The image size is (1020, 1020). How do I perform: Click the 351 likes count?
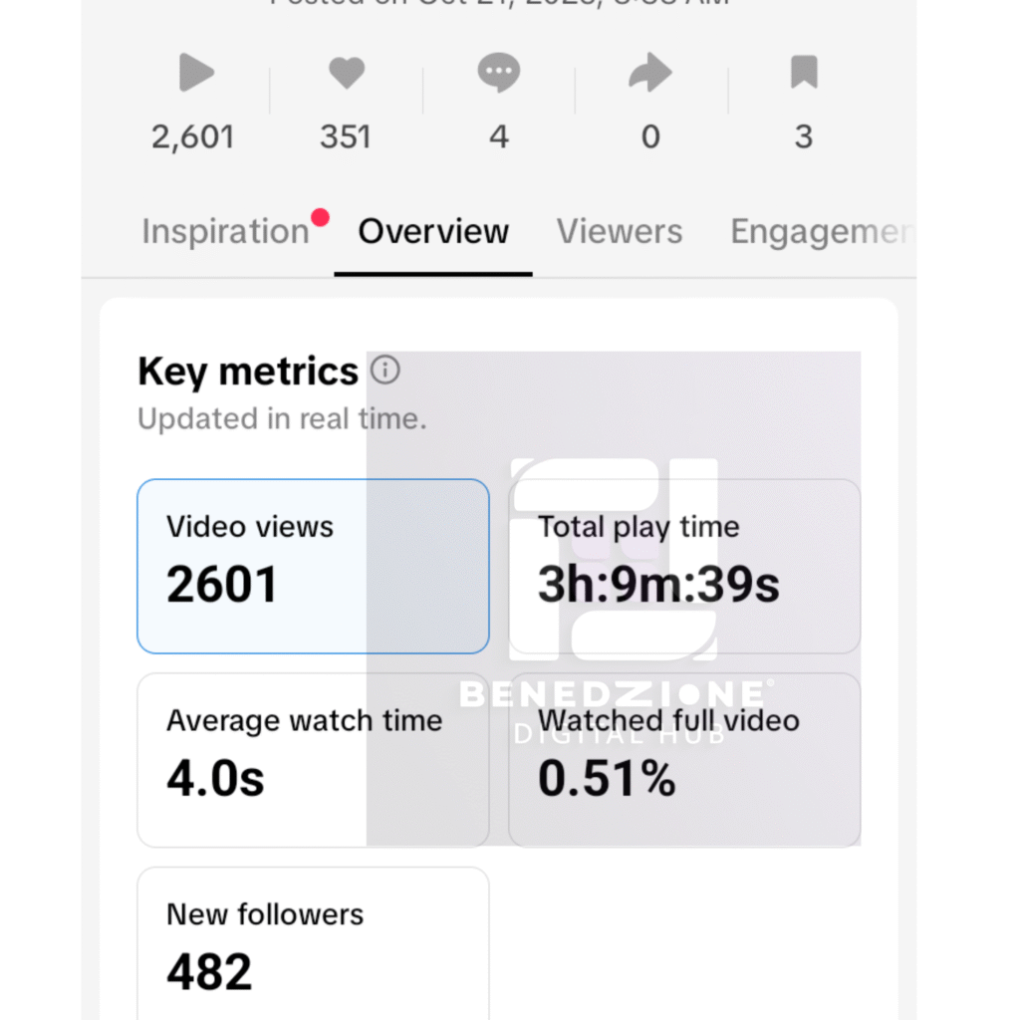pos(346,136)
